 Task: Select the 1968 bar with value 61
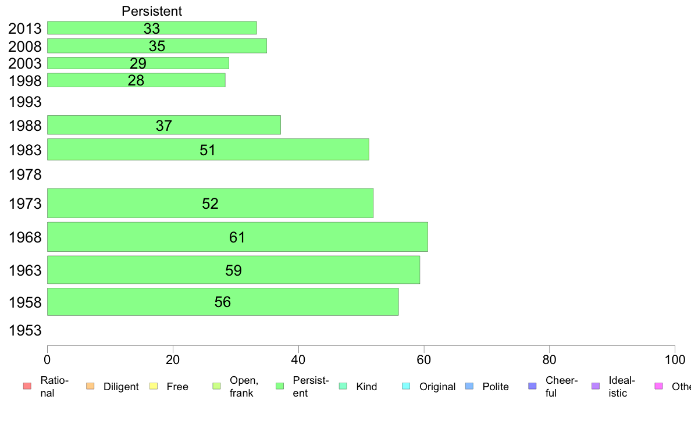click(237, 237)
